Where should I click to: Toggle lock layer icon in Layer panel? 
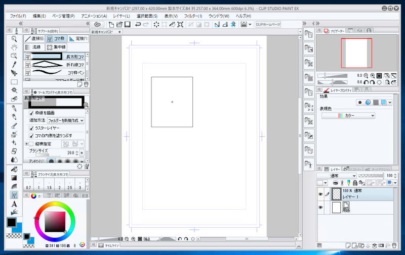[355, 183]
